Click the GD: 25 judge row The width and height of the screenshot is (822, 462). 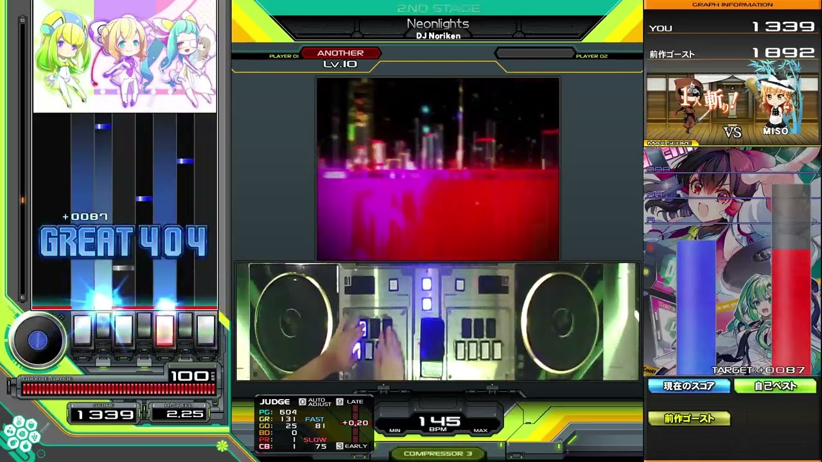point(278,426)
